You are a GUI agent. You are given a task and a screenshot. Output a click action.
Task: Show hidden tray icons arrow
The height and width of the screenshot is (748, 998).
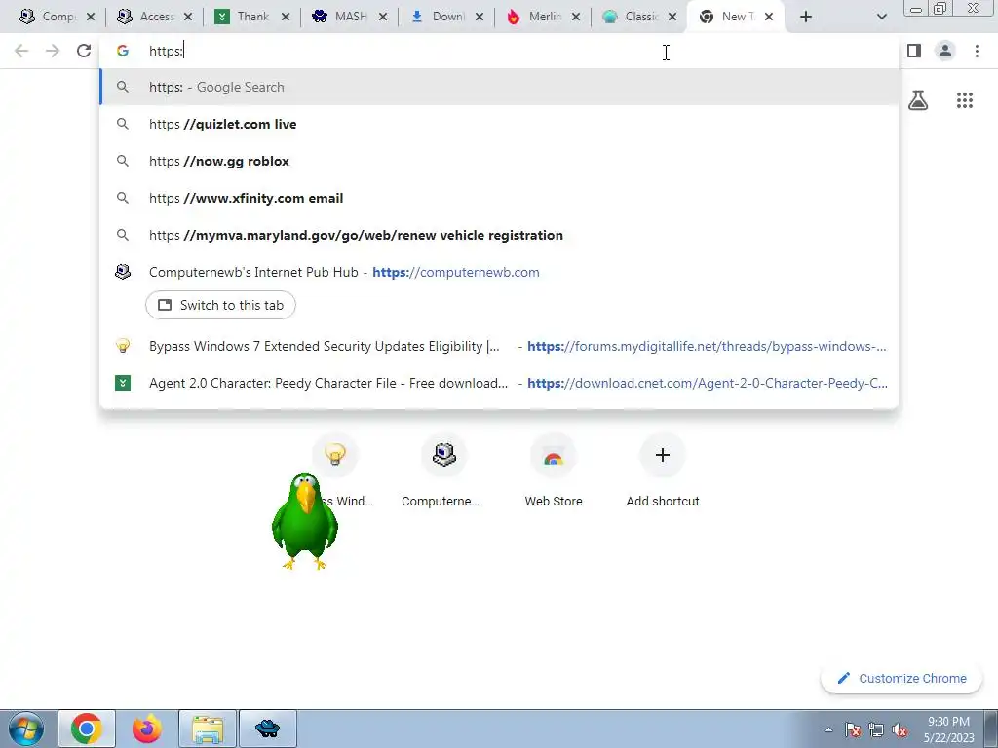click(828, 730)
